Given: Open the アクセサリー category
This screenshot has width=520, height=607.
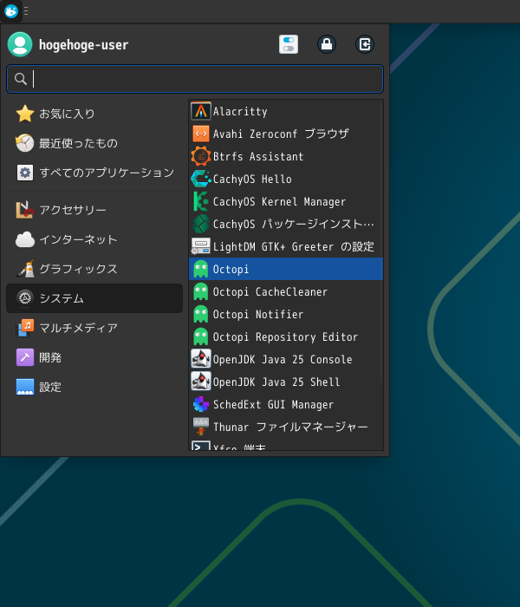Looking at the screenshot, I should [x=94, y=210].
